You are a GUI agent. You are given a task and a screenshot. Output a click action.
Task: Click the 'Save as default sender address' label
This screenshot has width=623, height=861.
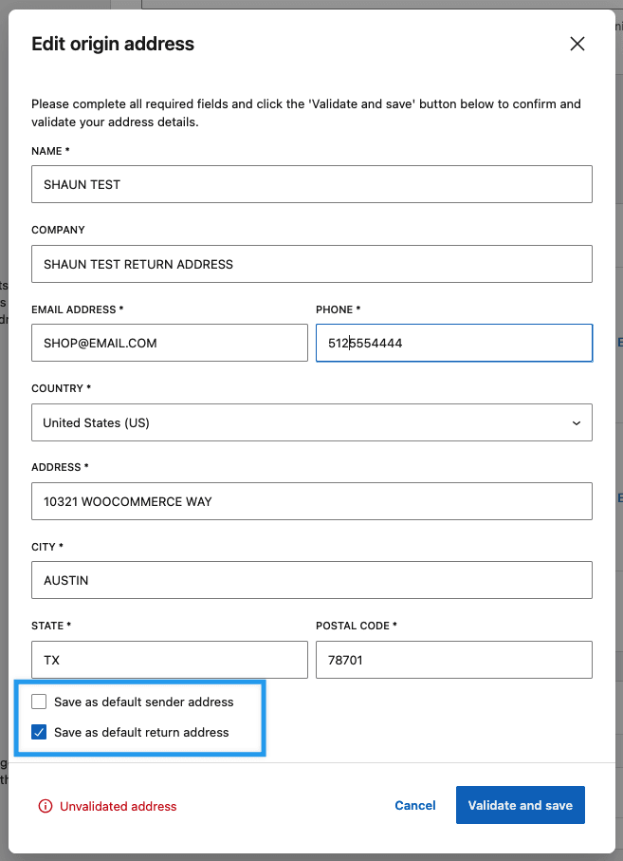pos(144,702)
